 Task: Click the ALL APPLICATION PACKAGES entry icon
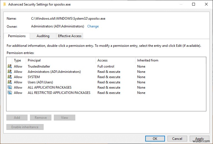pyautogui.click(x=10, y=88)
